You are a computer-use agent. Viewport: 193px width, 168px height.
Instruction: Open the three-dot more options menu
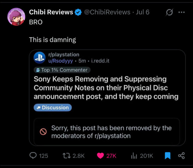[x=181, y=12]
